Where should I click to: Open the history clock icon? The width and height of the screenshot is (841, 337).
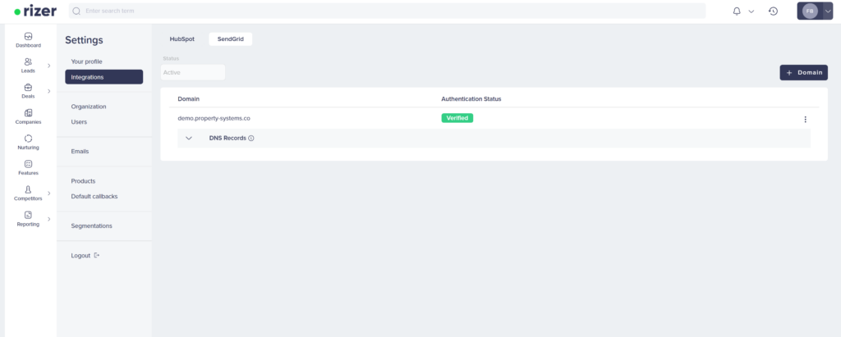(x=773, y=11)
